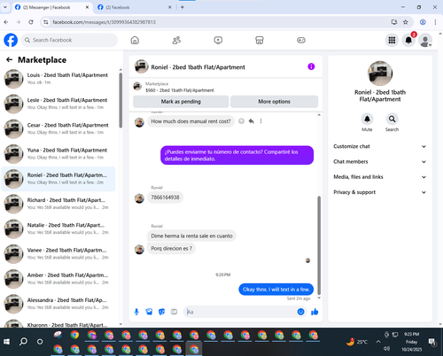Bookmark this page with star icon
The image size is (443, 356).
(x=406, y=22)
